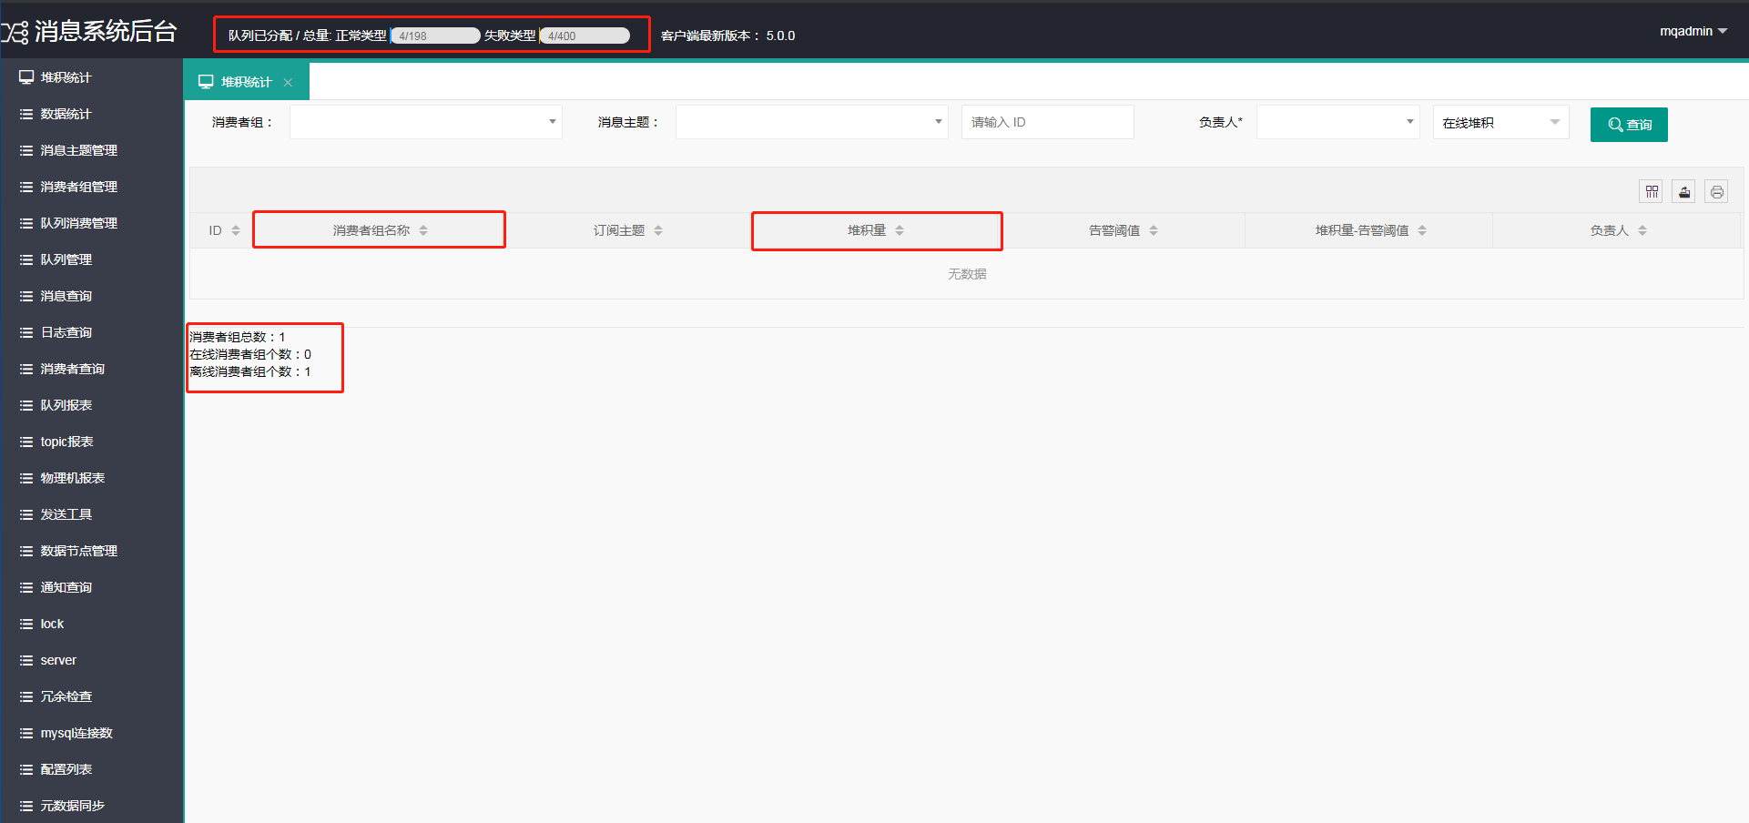Image resolution: width=1749 pixels, height=823 pixels.
Task: Open 数据节点管理 from the sidebar
Action: (91, 551)
